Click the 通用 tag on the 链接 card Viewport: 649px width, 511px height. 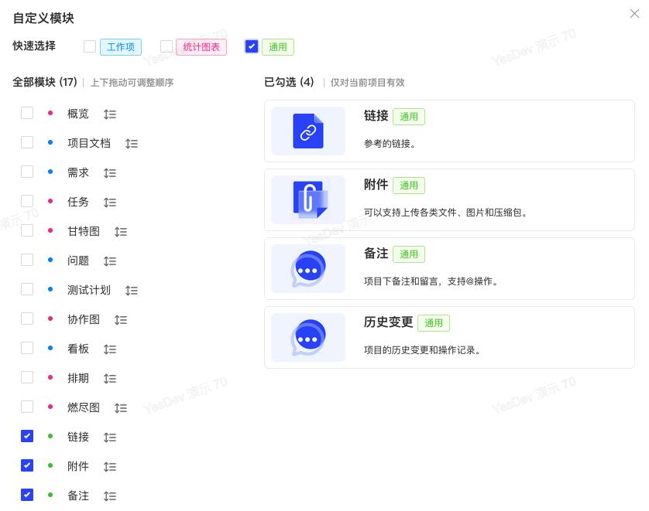click(x=409, y=117)
